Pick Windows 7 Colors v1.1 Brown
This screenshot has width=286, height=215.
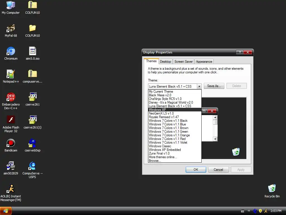tap(175, 128)
